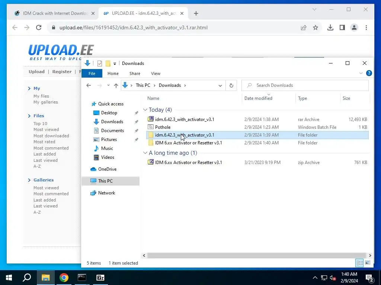This screenshot has width=381, height=285.
Task: Select Documents in navigation pane
Action: 112,130
